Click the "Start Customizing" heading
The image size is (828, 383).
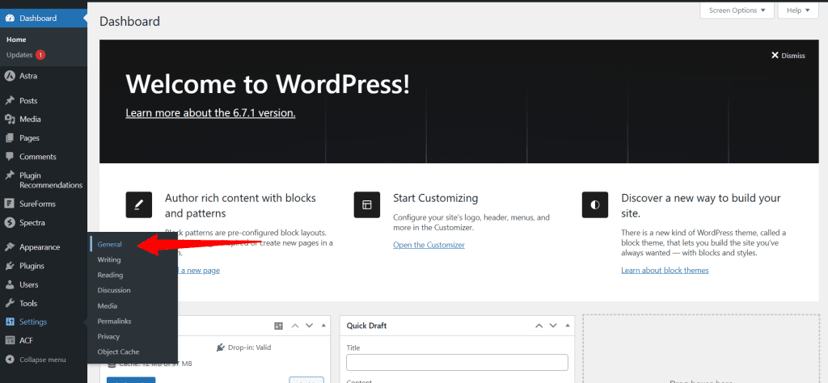pyautogui.click(x=436, y=198)
